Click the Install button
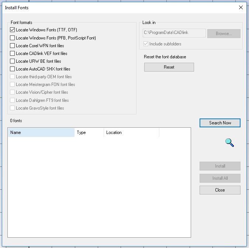 point(220,166)
